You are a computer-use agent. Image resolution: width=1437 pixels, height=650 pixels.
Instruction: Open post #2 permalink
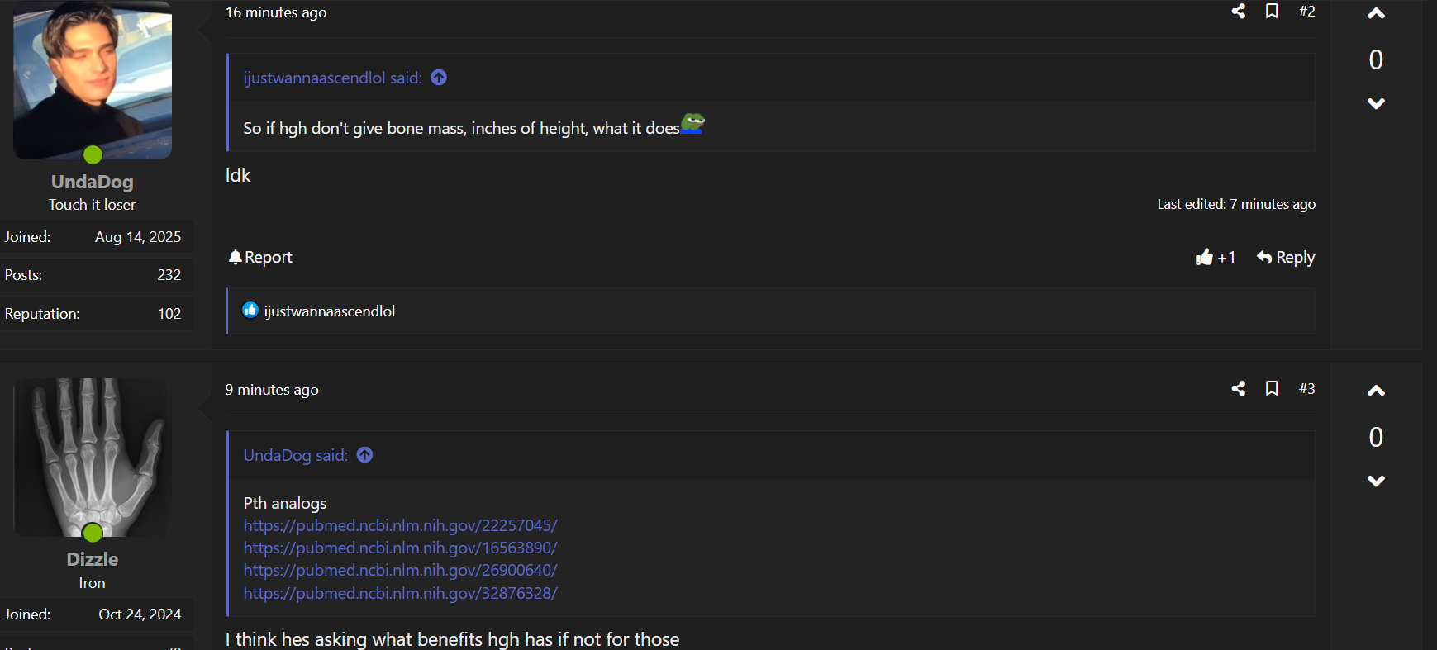1306,11
